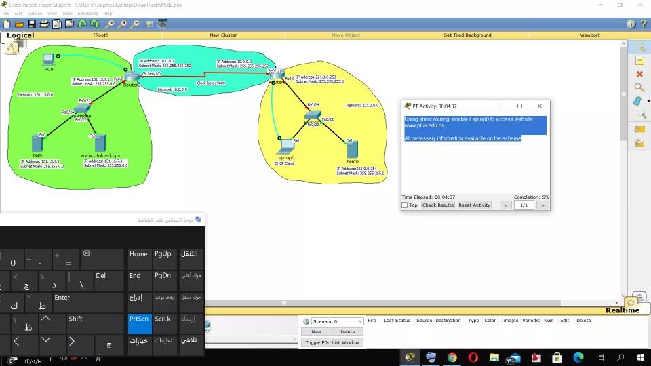Switch to the Realtime mode tab
The image size is (651, 366).
click(622, 310)
